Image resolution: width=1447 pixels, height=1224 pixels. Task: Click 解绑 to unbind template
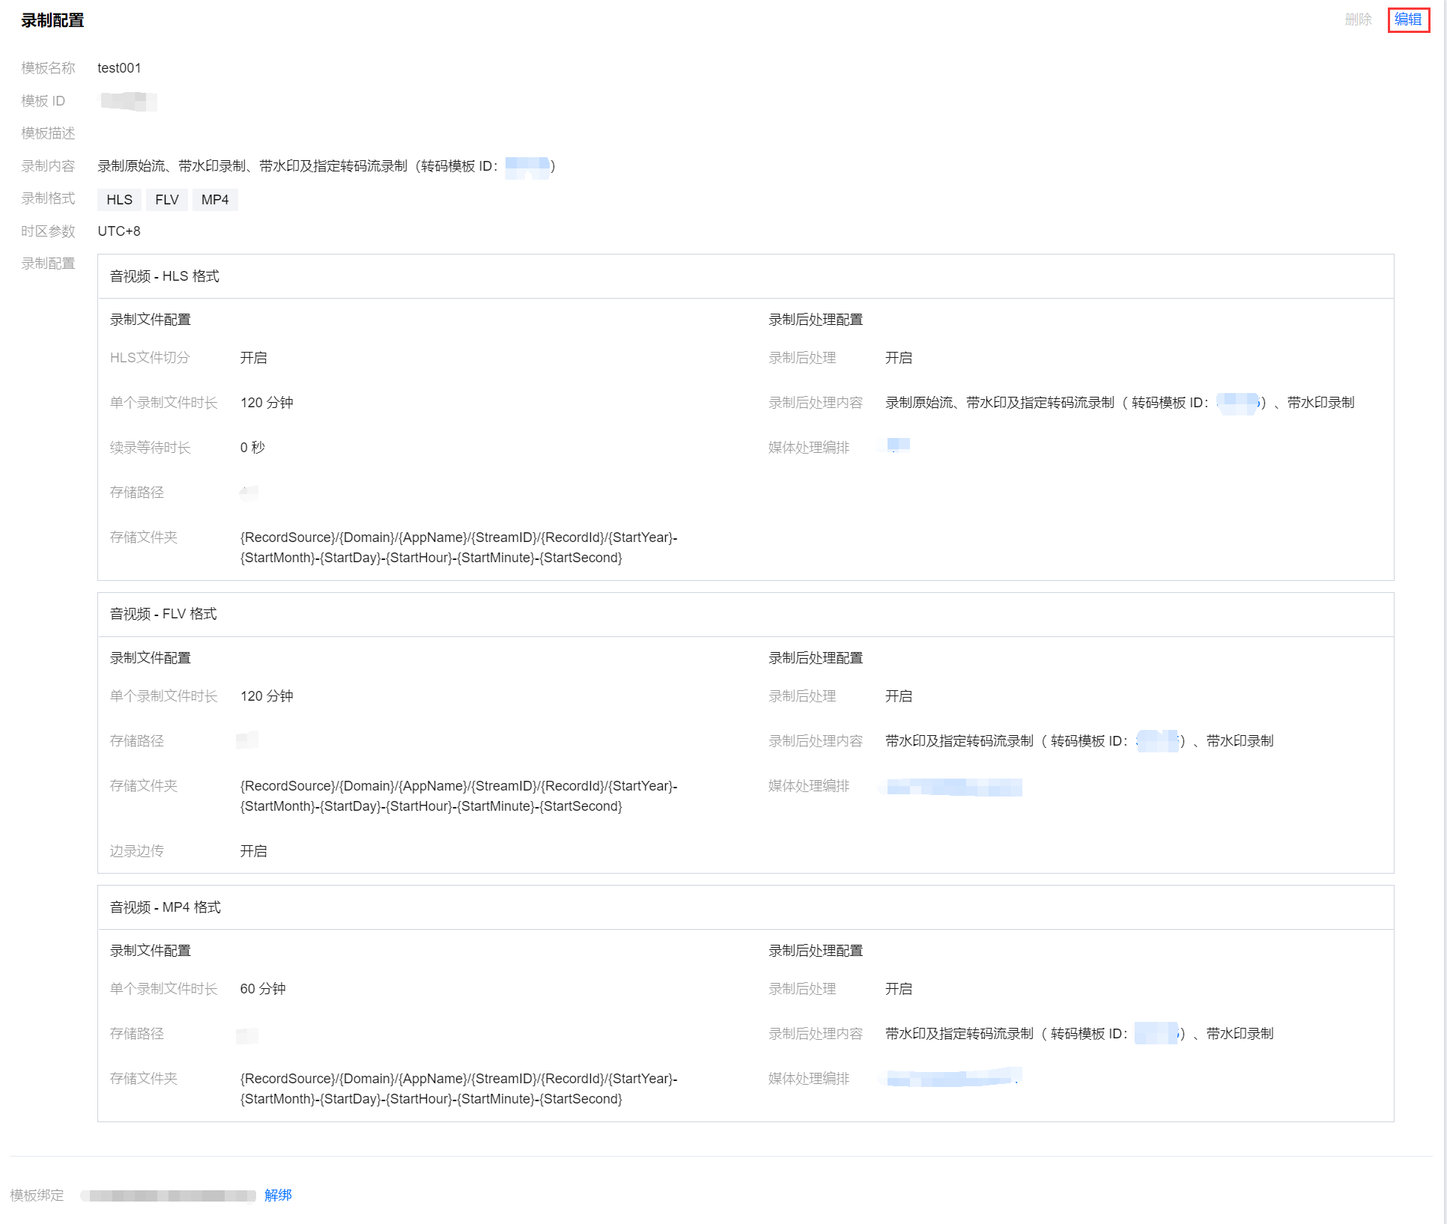point(278,1195)
